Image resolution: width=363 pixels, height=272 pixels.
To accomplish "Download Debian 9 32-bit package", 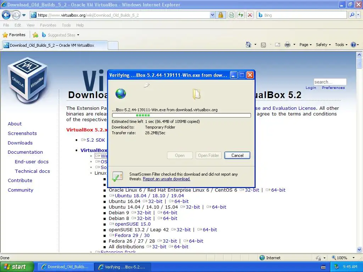I will (x=141, y=212).
